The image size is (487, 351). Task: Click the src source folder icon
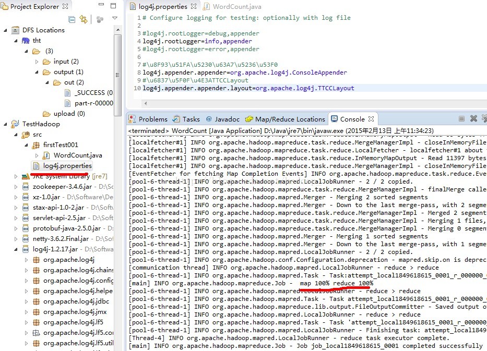coord(26,135)
